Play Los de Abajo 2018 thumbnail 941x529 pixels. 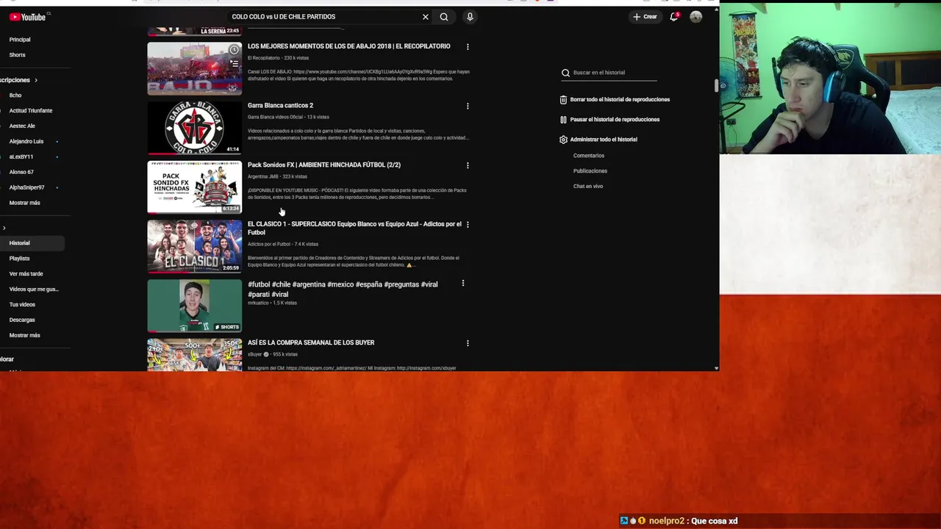tap(194, 68)
